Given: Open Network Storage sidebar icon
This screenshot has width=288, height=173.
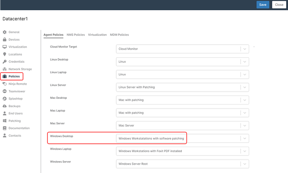Looking at the screenshot, I should 5,69.
